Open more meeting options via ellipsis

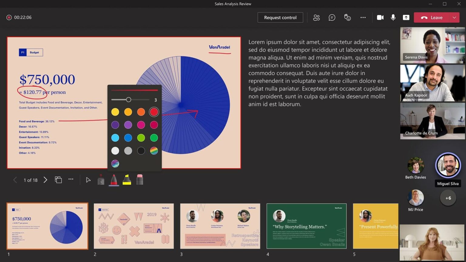(363, 17)
